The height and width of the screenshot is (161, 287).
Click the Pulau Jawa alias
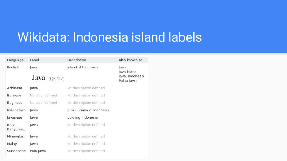pyautogui.click(x=128, y=81)
